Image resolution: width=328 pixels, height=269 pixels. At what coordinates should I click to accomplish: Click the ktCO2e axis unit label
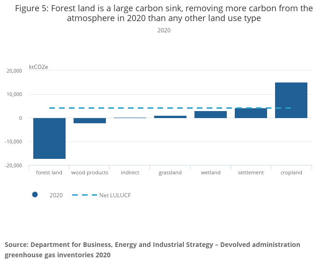[x=38, y=67]
